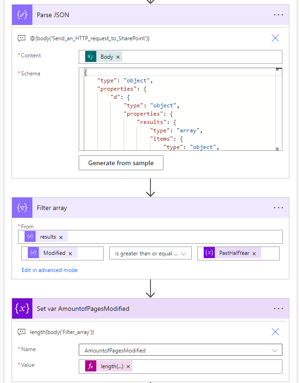Close the Parse JSON expression peek

coord(275,38)
